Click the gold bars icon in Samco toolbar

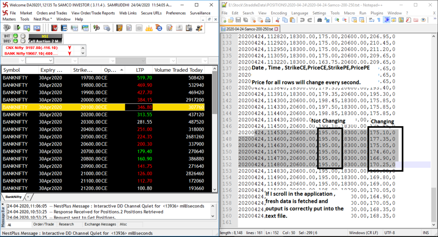[x=149, y=28]
